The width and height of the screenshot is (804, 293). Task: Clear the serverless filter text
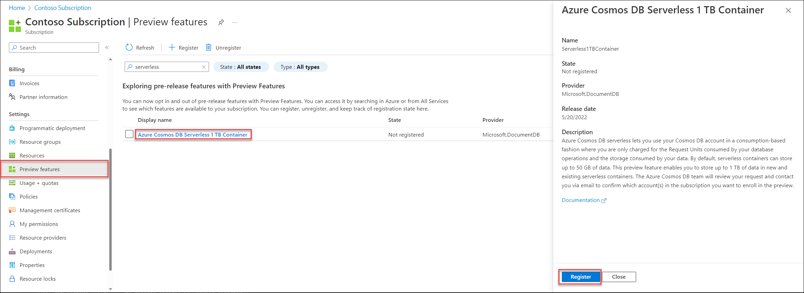pyautogui.click(x=204, y=67)
